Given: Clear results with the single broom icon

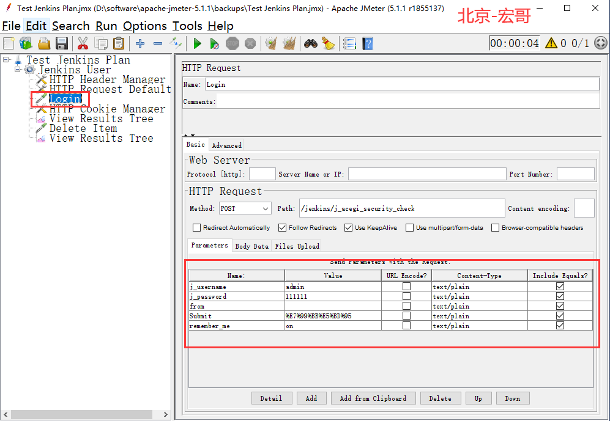Looking at the screenshot, I should (x=271, y=43).
